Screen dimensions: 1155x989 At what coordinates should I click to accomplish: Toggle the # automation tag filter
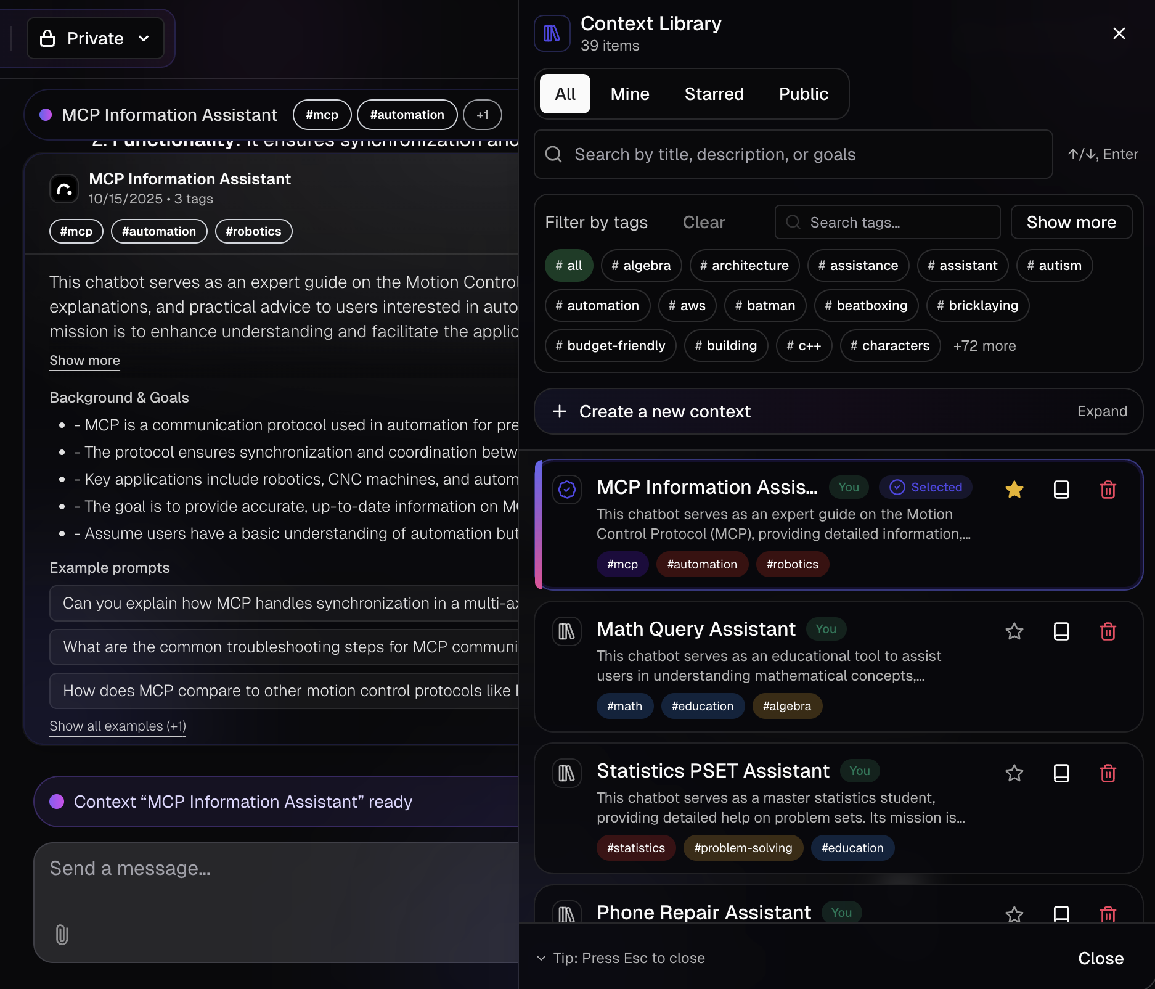pos(597,306)
